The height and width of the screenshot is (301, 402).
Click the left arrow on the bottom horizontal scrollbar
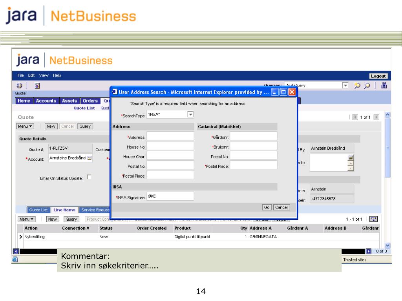(x=16, y=251)
